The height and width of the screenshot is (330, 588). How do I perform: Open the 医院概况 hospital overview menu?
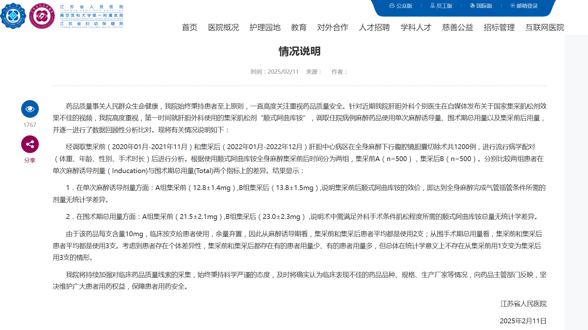223,27
